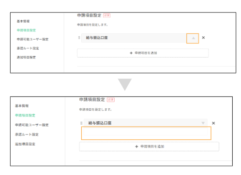This screenshot has height=175, width=241.
Task: Remove 給与振込口座 with X in lower panel
Action: tap(213, 123)
